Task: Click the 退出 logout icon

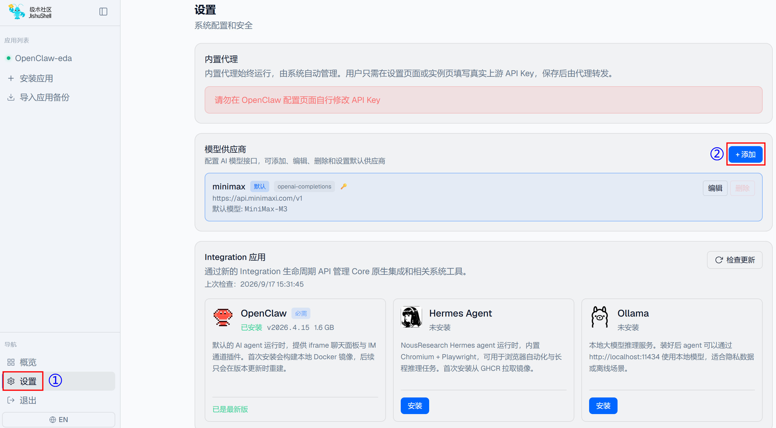Action: coord(11,400)
